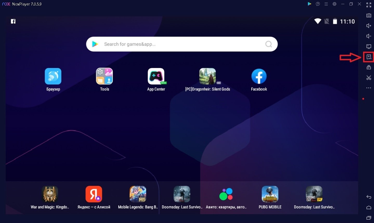This screenshot has height=223, width=374.
Task: Open Mobile Legends: Bang Bang
Action: click(138, 194)
